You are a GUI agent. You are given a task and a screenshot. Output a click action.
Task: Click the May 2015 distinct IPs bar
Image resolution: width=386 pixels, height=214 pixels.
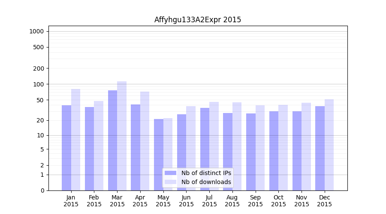point(159,155)
